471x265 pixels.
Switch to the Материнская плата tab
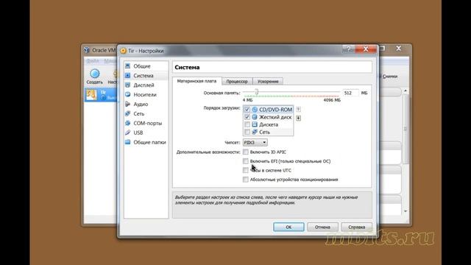click(x=196, y=81)
